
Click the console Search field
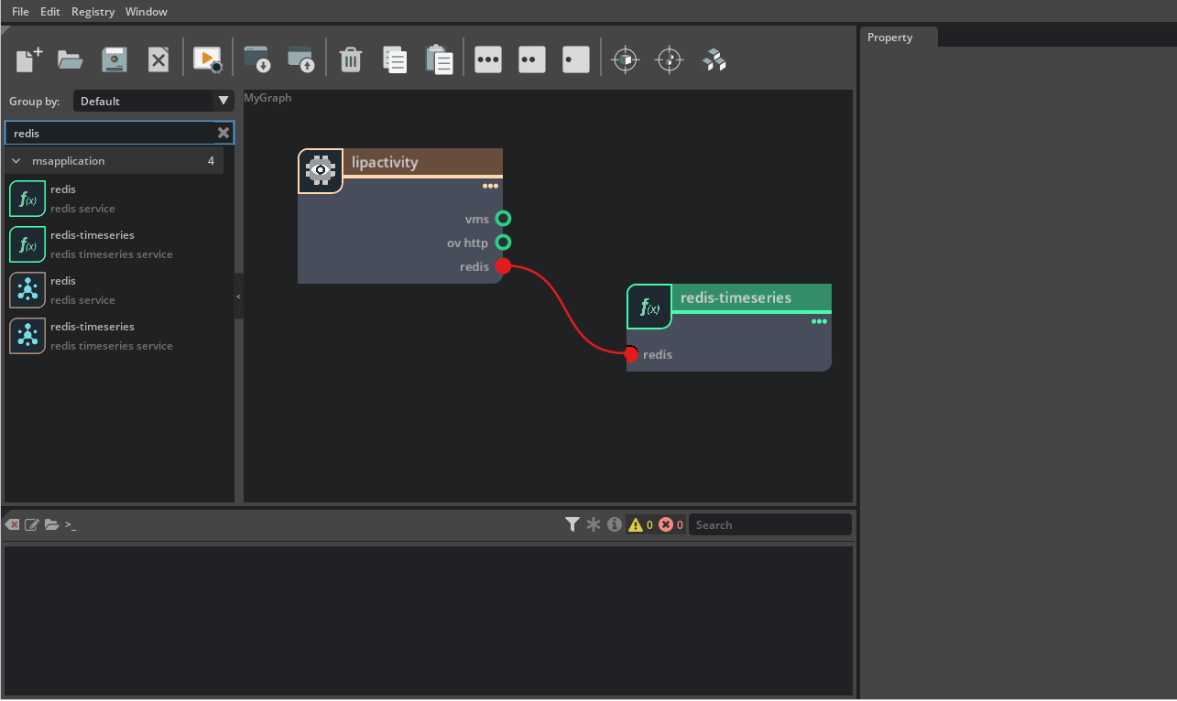[x=769, y=524]
